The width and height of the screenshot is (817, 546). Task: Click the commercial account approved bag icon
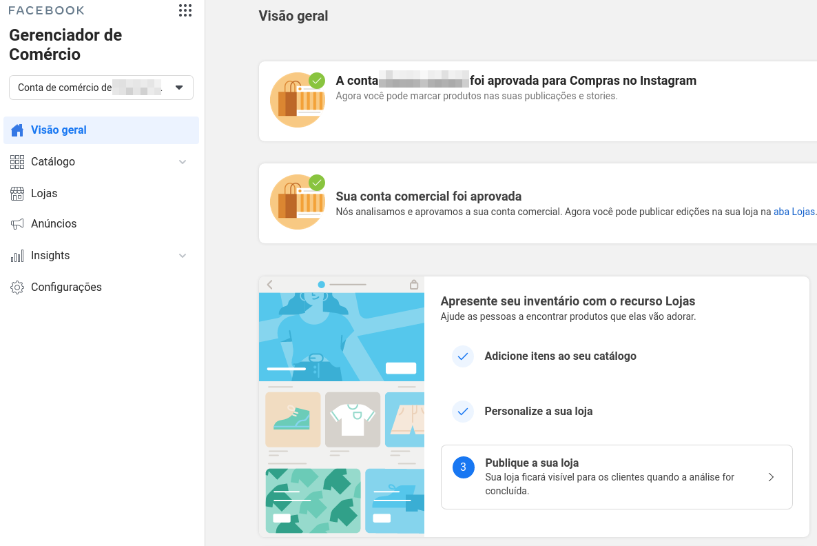[298, 203]
